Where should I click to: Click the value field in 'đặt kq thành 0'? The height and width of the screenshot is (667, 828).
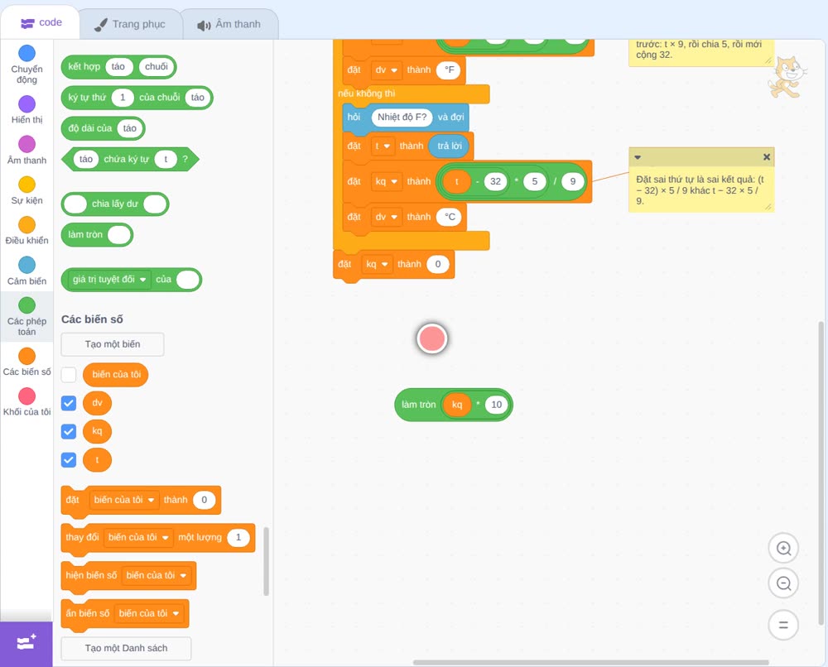tap(438, 264)
